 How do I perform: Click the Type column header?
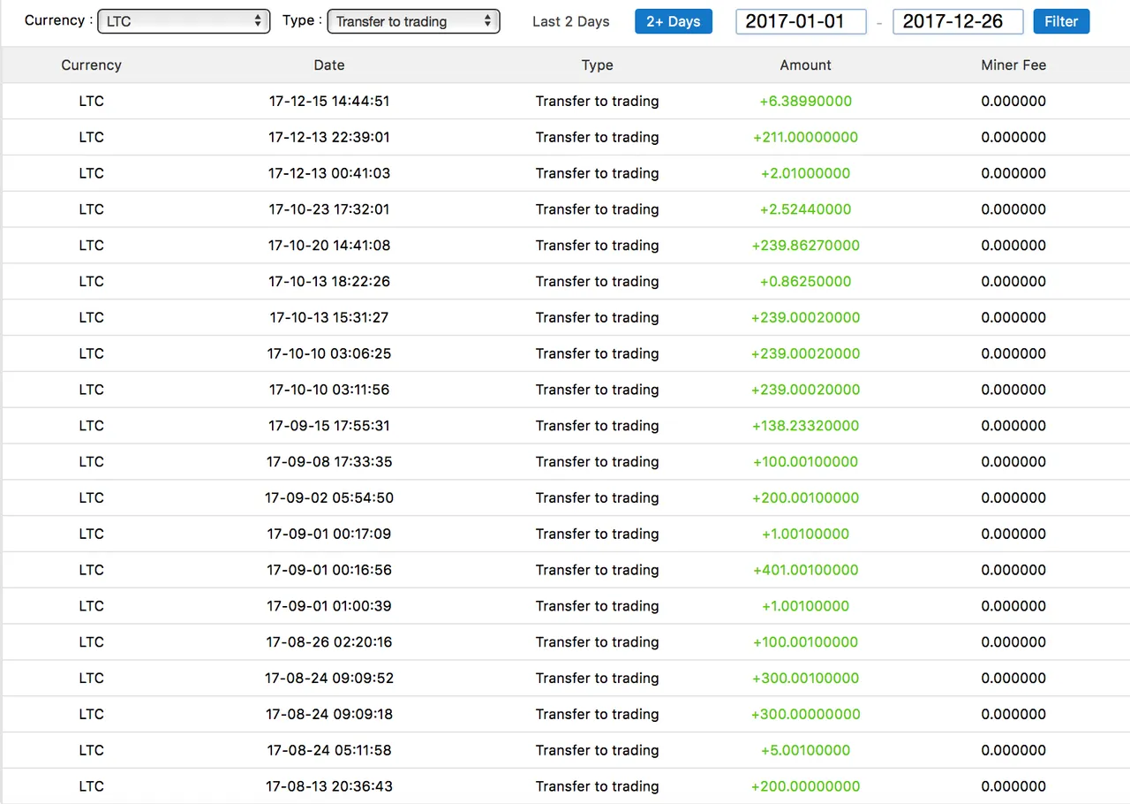click(x=597, y=64)
